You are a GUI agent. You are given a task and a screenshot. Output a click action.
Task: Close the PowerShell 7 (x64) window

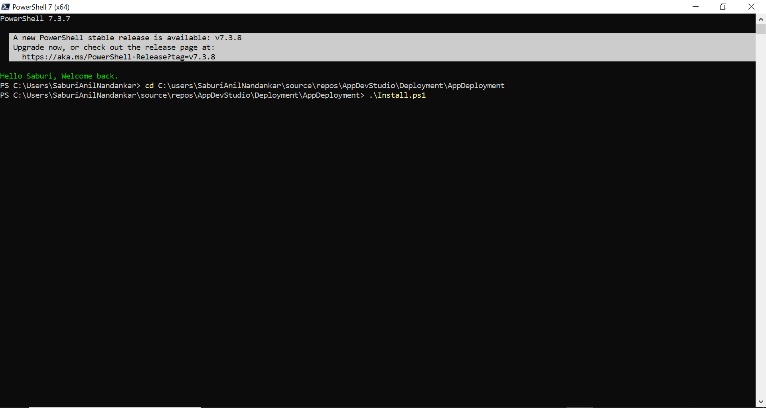point(751,7)
